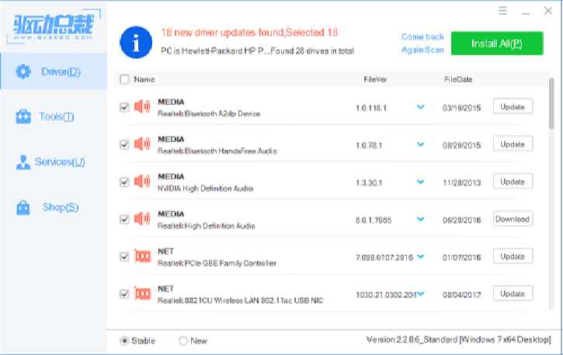Click the network card icon for Realtek 8821CU Wireless
The image size is (563, 355).
pos(142,294)
